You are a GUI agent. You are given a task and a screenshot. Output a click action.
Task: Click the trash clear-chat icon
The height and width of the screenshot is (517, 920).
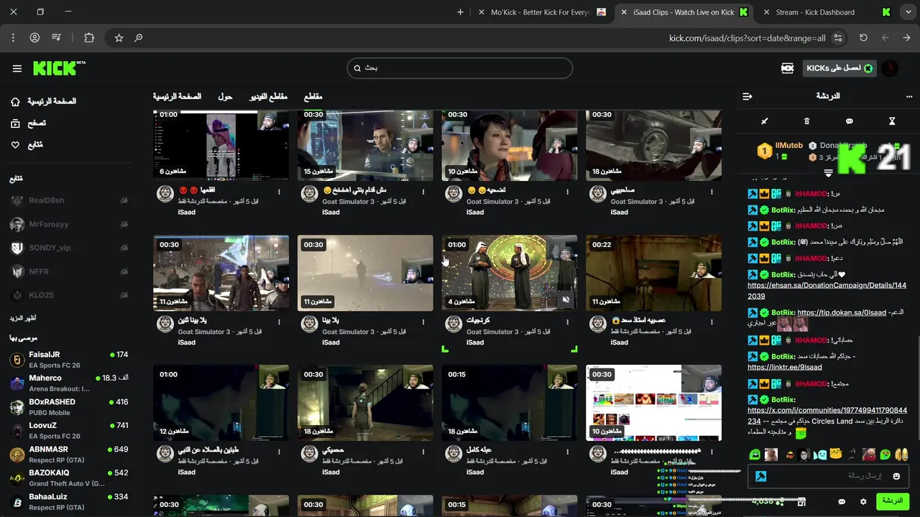click(x=806, y=121)
